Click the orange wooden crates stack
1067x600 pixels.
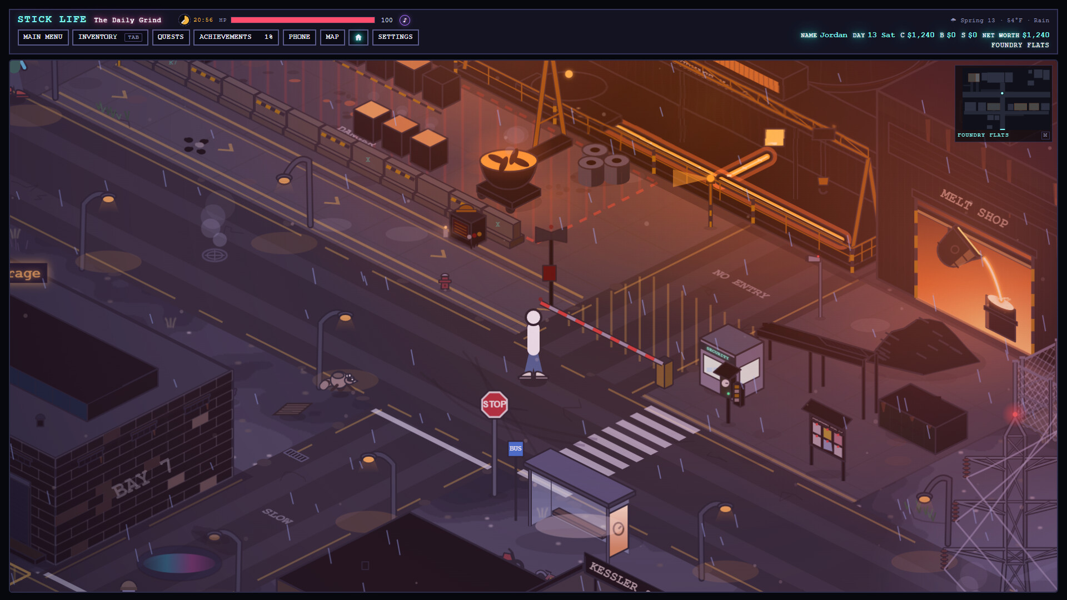tap(401, 135)
